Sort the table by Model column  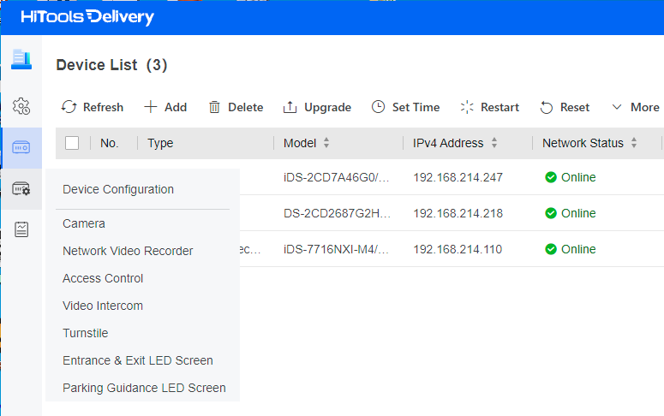pyautogui.click(x=326, y=143)
